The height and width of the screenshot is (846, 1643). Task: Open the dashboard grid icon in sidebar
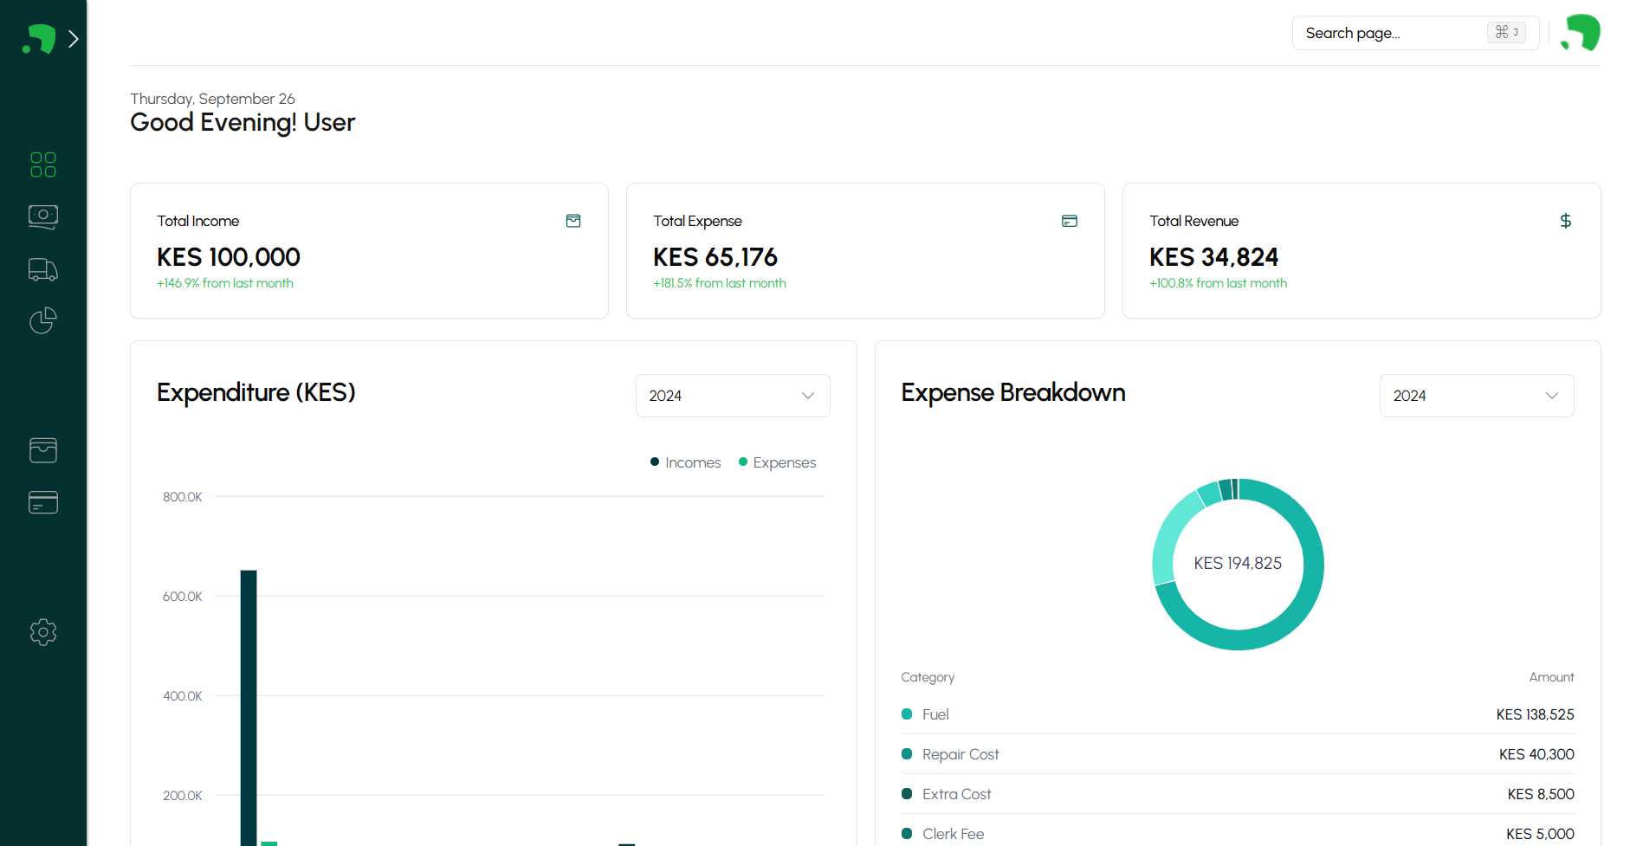[x=43, y=165]
